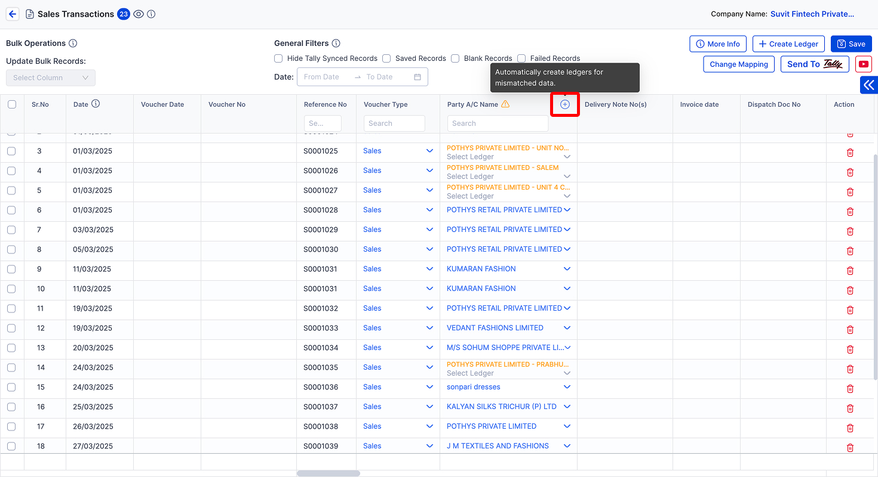This screenshot has width=878, height=477.
Task: Open the YouTube video help icon
Action: pos(864,64)
